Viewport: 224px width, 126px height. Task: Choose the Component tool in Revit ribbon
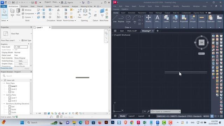(x=28, y=14)
